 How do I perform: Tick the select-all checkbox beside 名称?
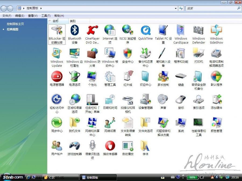pos(50,21)
